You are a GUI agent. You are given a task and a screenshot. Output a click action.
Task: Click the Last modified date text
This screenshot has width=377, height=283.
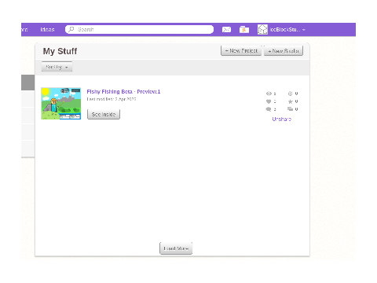112,99
